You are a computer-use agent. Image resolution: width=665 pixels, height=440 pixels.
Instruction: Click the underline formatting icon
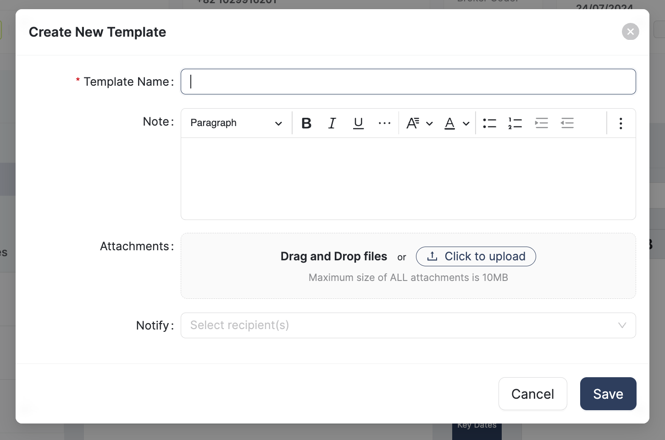point(358,123)
